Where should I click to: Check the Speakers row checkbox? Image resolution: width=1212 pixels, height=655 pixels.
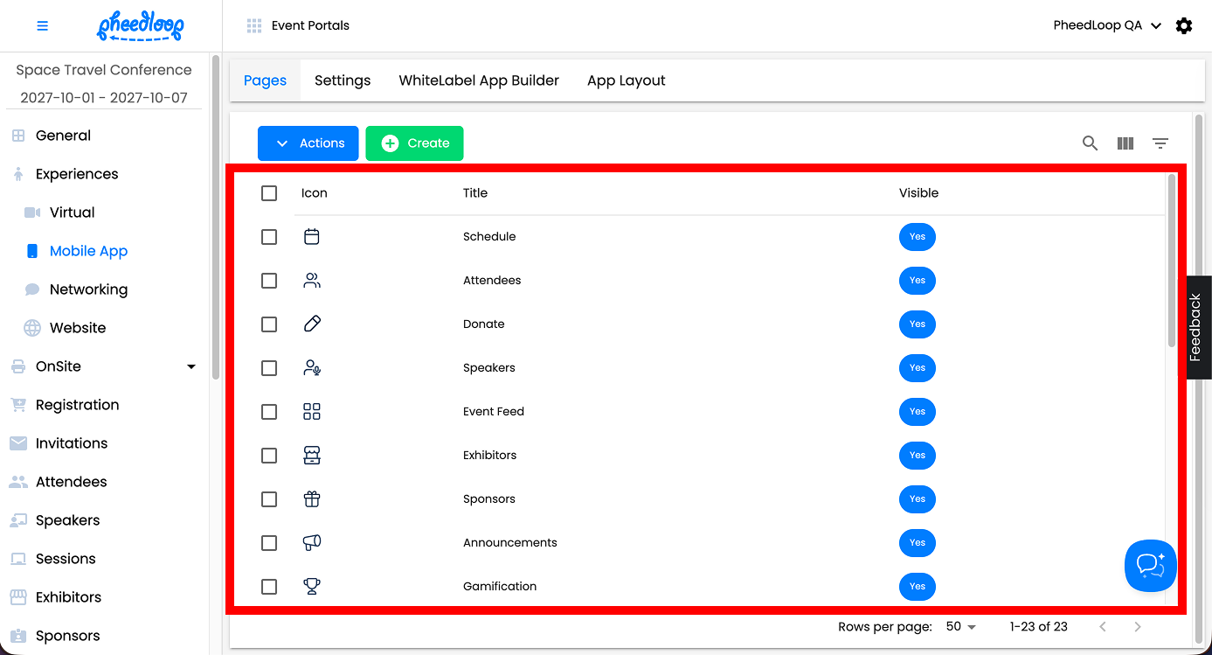269,368
